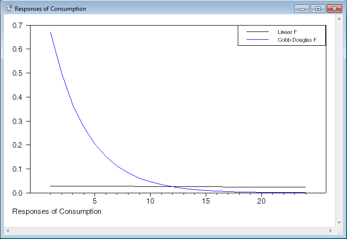Select the Cobb-Douglas F legend label
This screenshot has width=347, height=239.
point(293,39)
